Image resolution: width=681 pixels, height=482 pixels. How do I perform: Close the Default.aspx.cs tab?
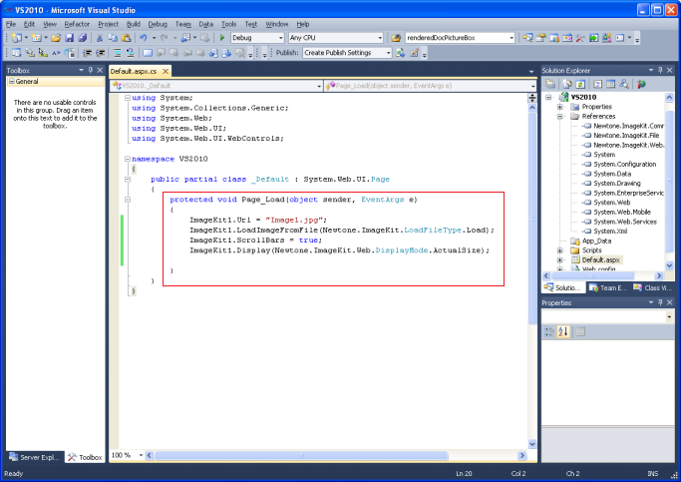tap(166, 71)
